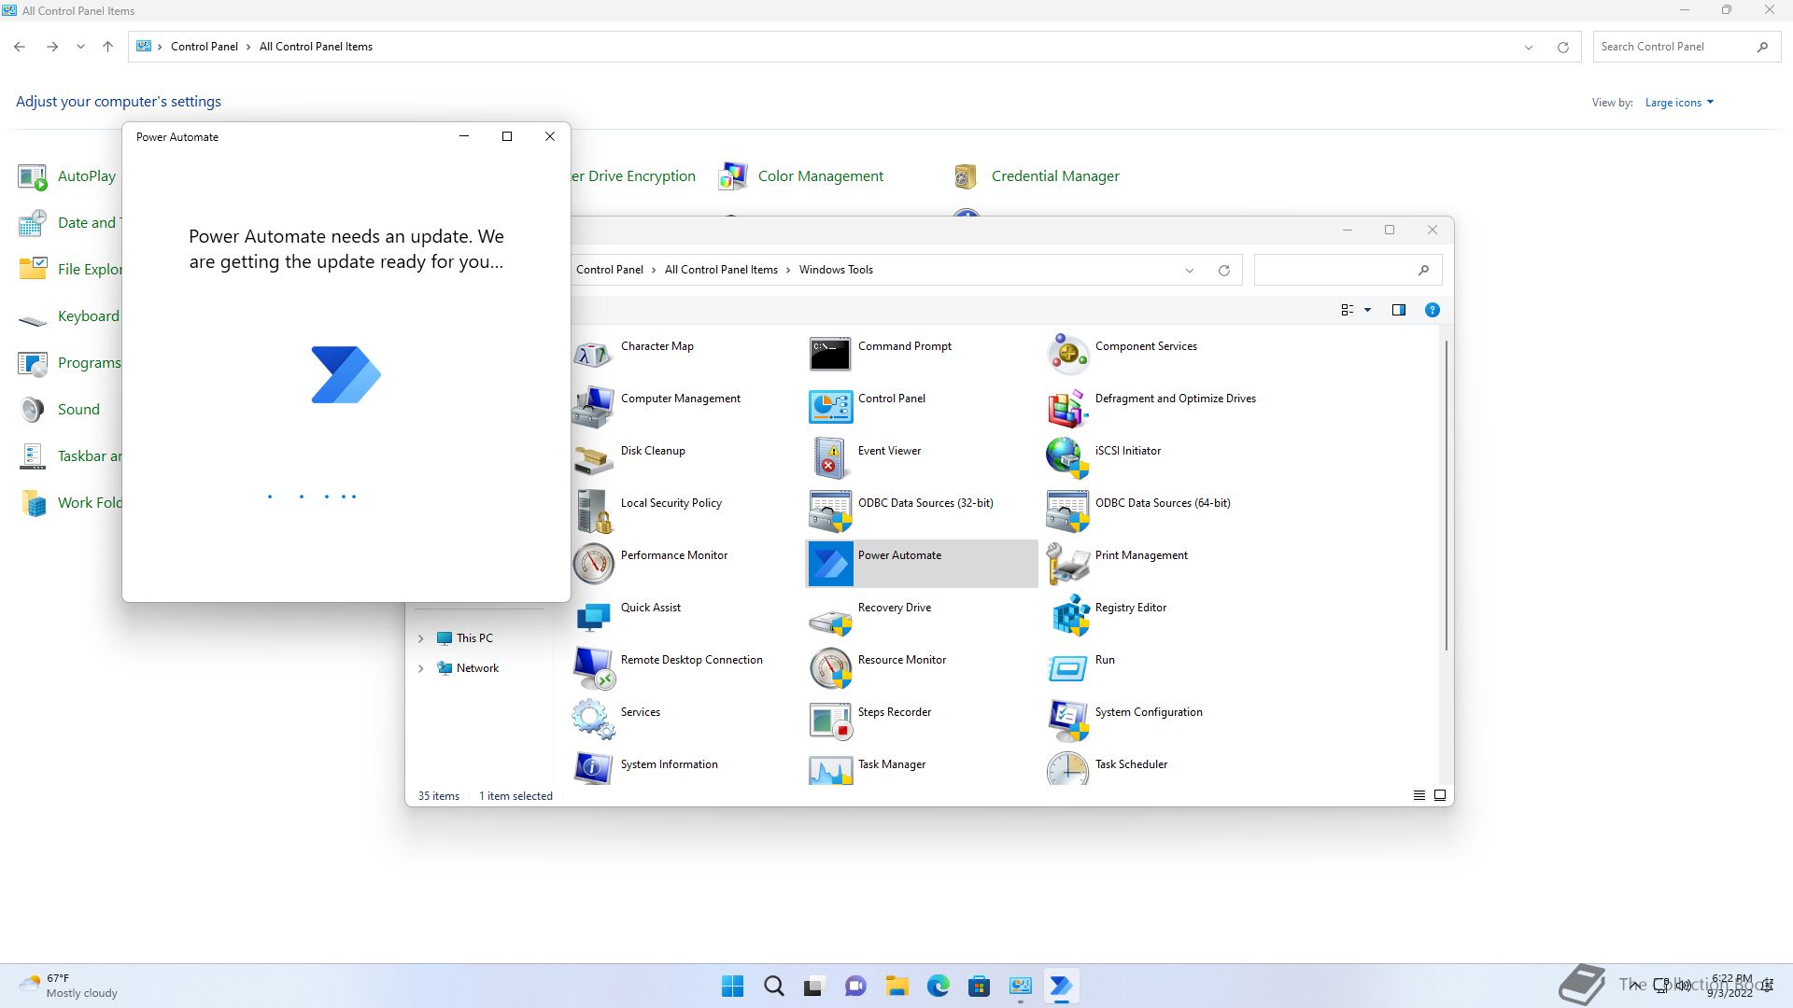Screen dimensions: 1793x1008
Task: Open iSCSI Initiator icon
Action: pyautogui.click(x=1067, y=459)
